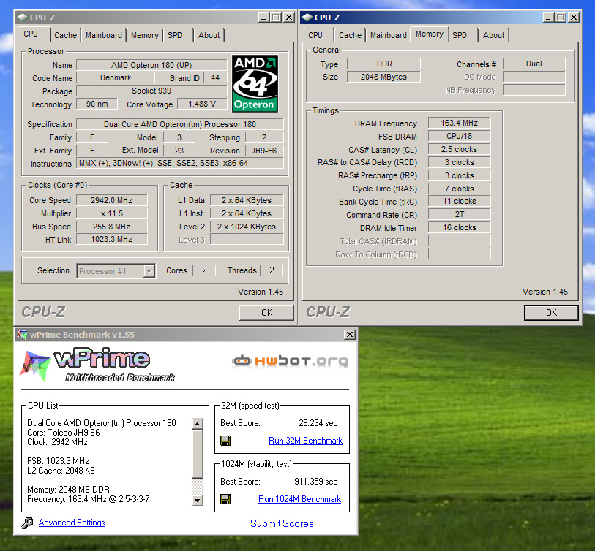Click the FSB:DRAM value CPU/18
Image resolution: width=595 pixels, height=551 pixels.
click(459, 136)
